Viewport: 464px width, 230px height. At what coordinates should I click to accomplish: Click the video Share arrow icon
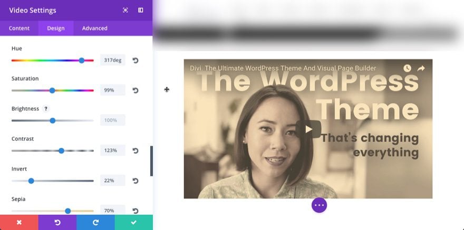tap(421, 68)
